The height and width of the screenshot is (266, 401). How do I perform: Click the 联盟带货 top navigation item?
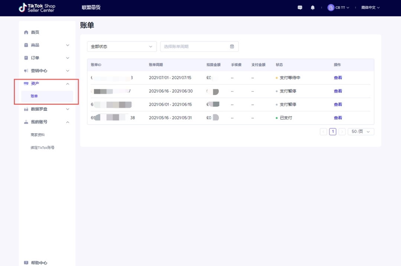point(91,7)
